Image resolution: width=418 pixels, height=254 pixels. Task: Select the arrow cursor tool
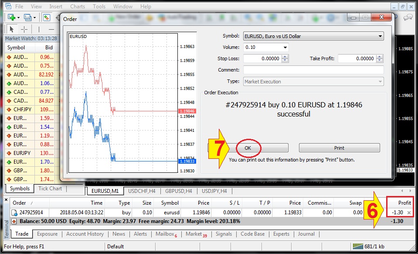(12, 29)
